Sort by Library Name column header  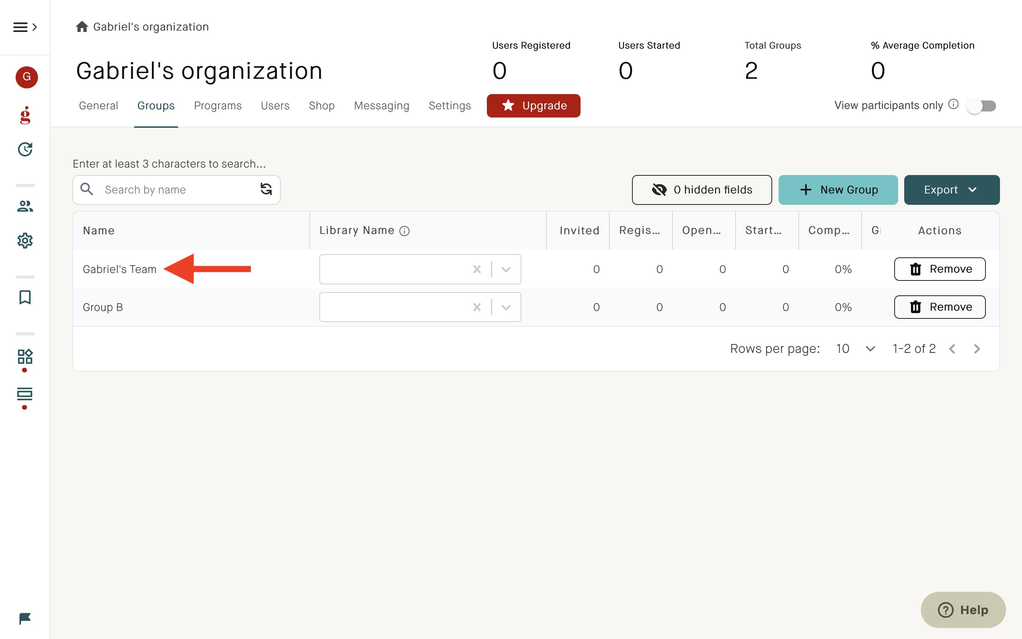(357, 230)
